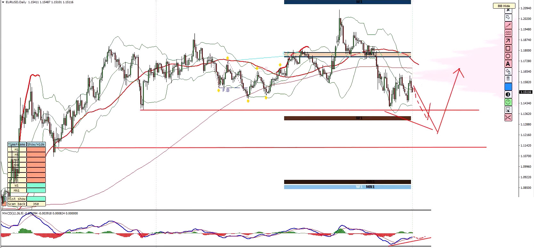This screenshot has height=248, width=534.
Task: Click the MN1 timeframe label cell
Action: pos(17,190)
